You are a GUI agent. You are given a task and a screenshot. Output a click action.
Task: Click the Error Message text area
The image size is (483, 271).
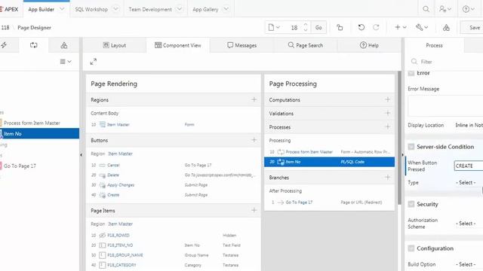click(445, 105)
